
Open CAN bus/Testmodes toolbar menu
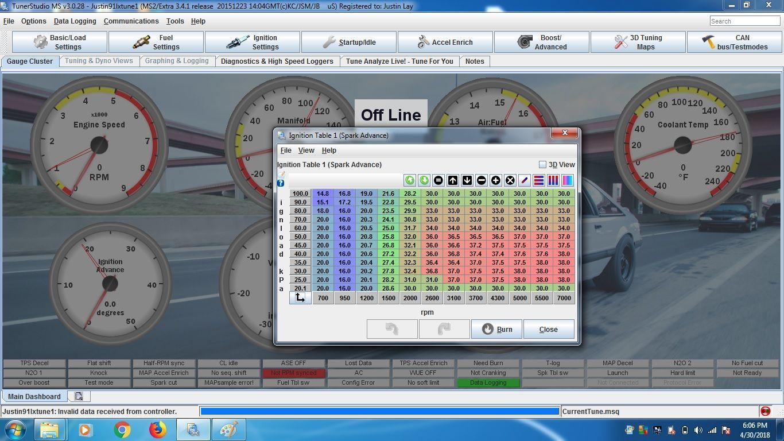point(735,42)
